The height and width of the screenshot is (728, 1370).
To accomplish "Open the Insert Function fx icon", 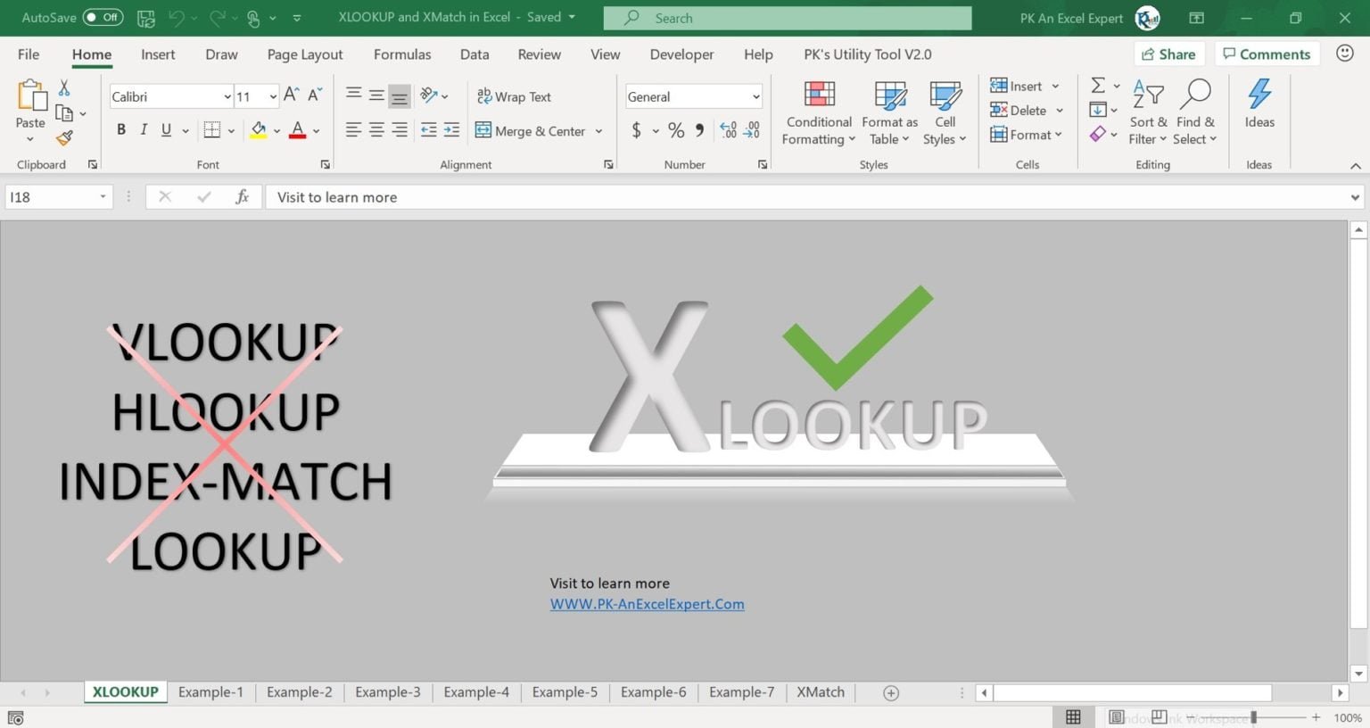I will (x=242, y=196).
